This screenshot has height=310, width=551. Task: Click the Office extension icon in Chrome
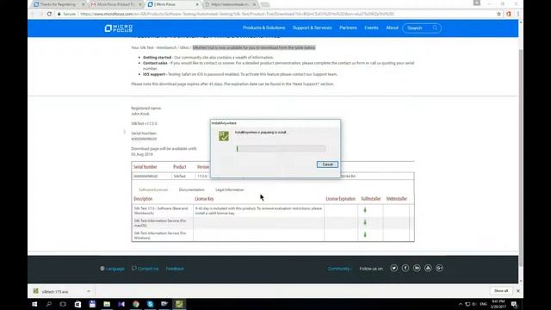[x=509, y=14]
